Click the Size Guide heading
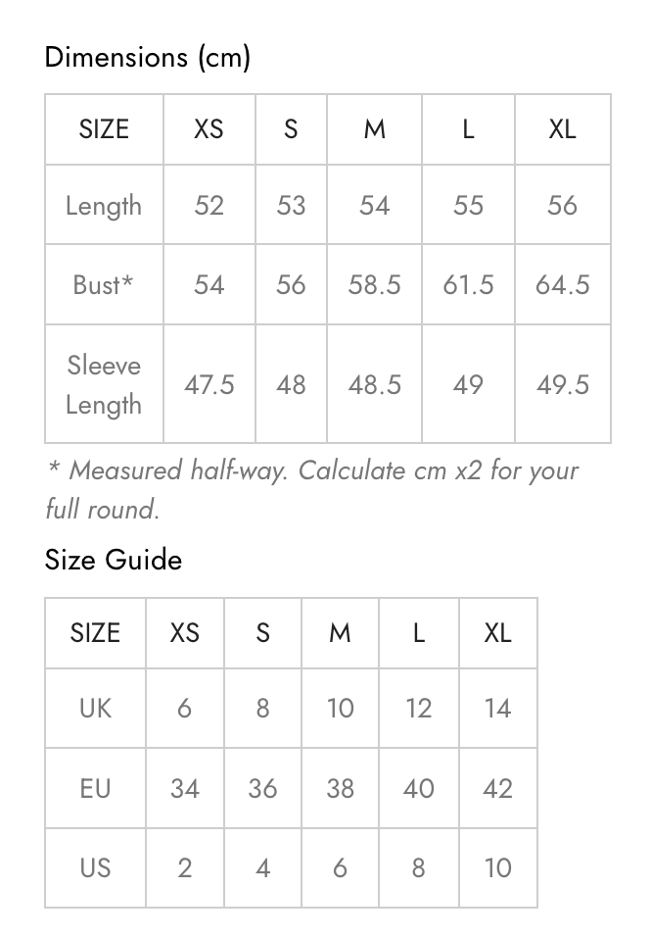The image size is (650, 937). [114, 560]
